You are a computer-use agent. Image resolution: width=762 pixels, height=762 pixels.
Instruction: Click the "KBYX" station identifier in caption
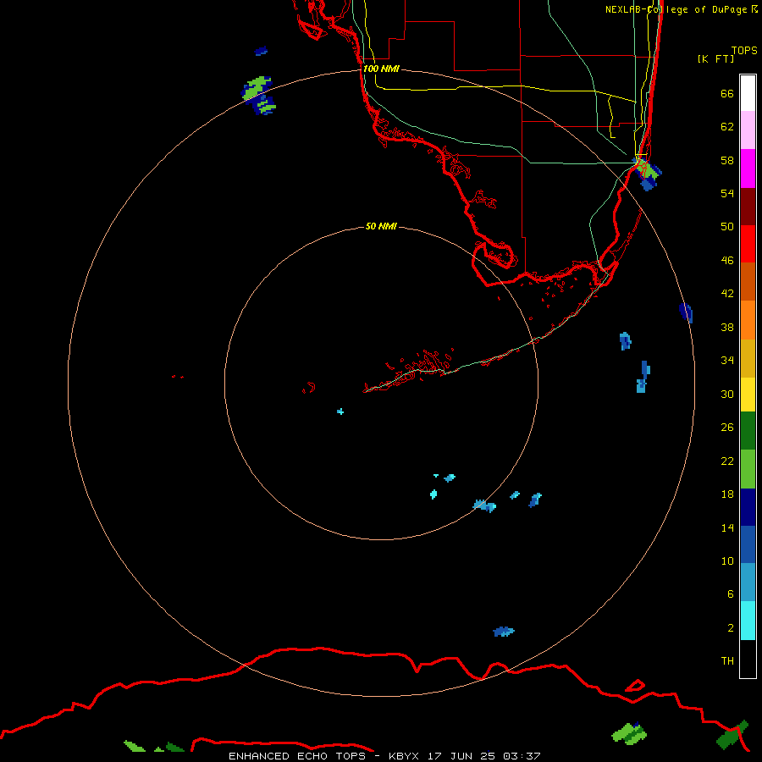pyautogui.click(x=403, y=756)
